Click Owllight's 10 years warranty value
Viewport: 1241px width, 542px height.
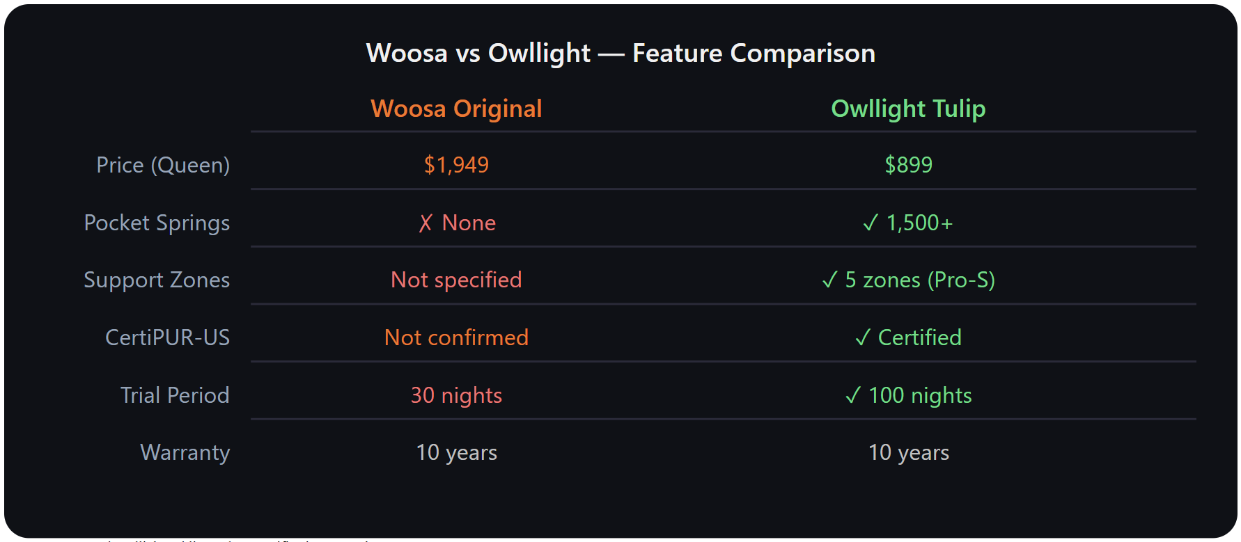coord(908,453)
